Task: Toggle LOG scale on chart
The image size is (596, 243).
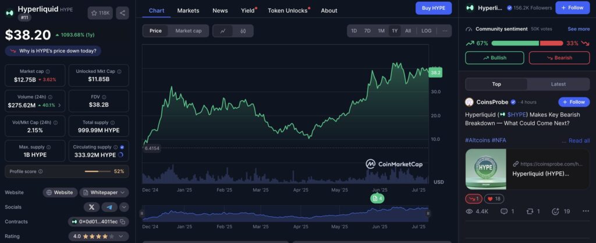Action: (x=427, y=31)
